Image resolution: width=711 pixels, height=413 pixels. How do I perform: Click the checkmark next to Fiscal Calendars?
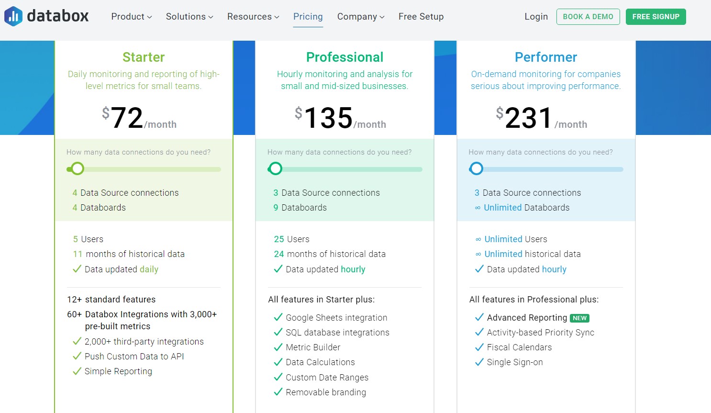coord(479,347)
